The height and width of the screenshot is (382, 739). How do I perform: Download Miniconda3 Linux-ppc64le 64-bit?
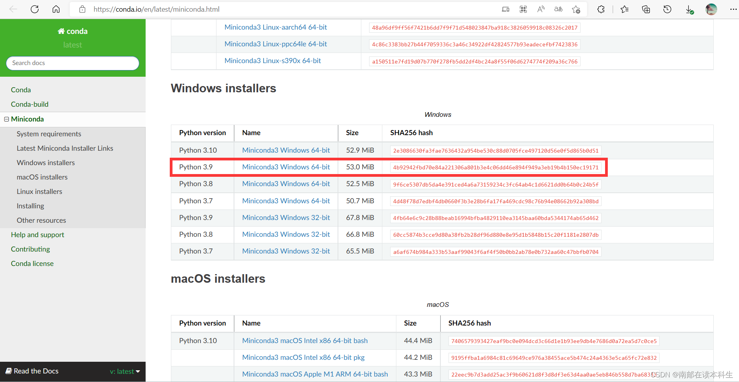(x=276, y=44)
